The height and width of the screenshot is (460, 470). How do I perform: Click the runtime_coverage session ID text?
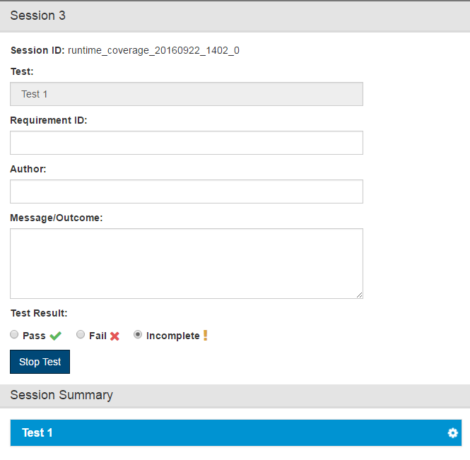point(153,50)
